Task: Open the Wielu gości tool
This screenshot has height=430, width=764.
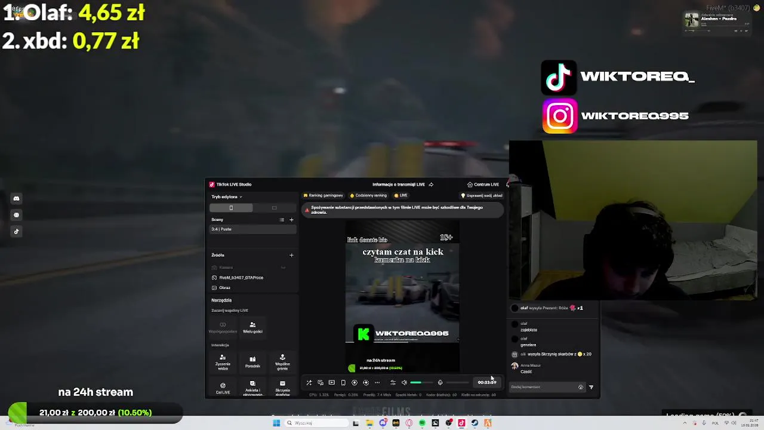Action: pyautogui.click(x=252, y=327)
